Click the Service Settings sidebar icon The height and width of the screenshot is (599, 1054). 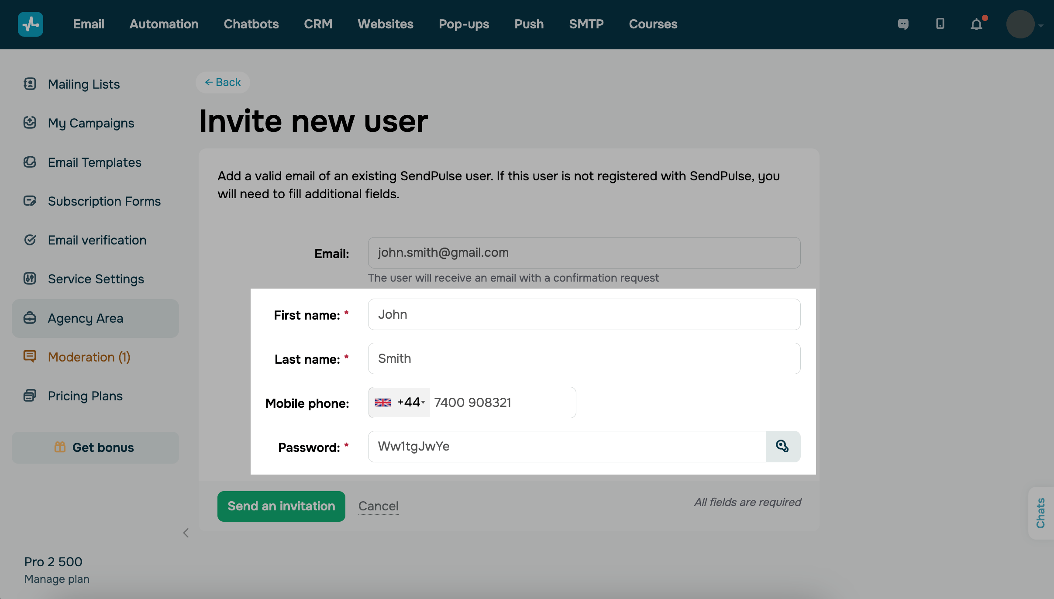[x=30, y=279]
